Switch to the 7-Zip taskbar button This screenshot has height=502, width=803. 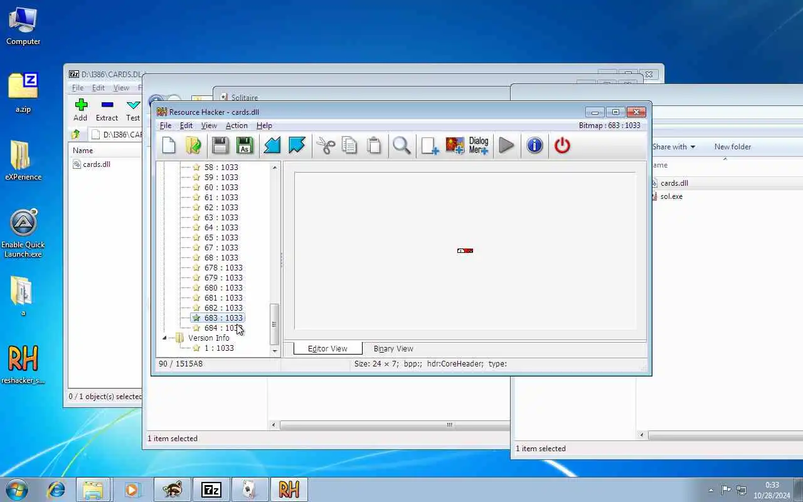coord(211,489)
